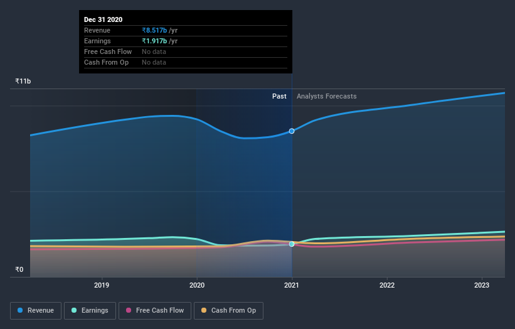Click the Free Cash Flow tooltip row label
Viewport: 515px width, 329px height.
(108, 51)
